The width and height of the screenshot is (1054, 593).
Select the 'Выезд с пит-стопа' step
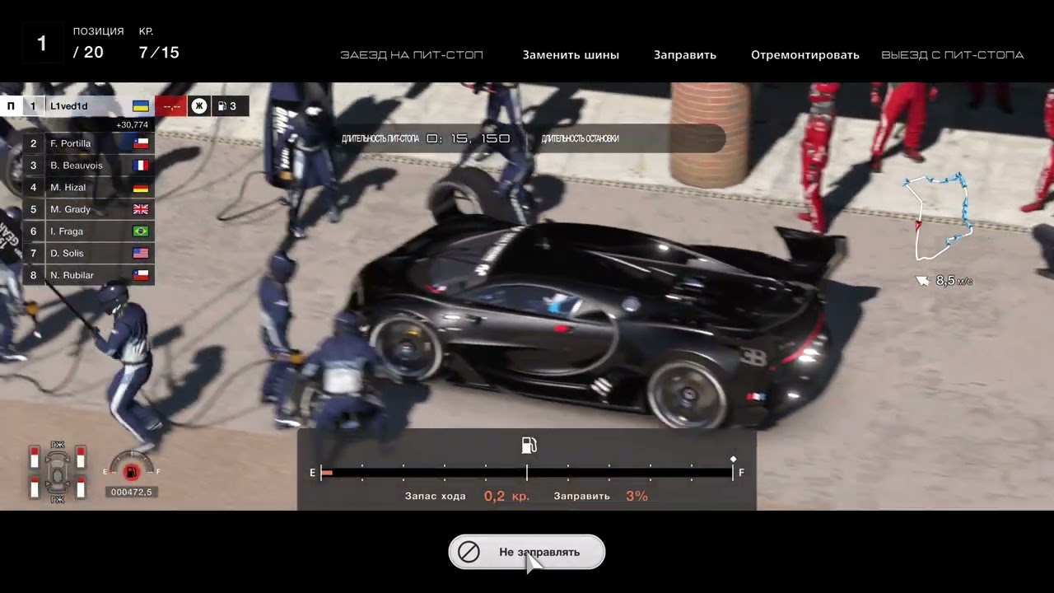coord(953,55)
